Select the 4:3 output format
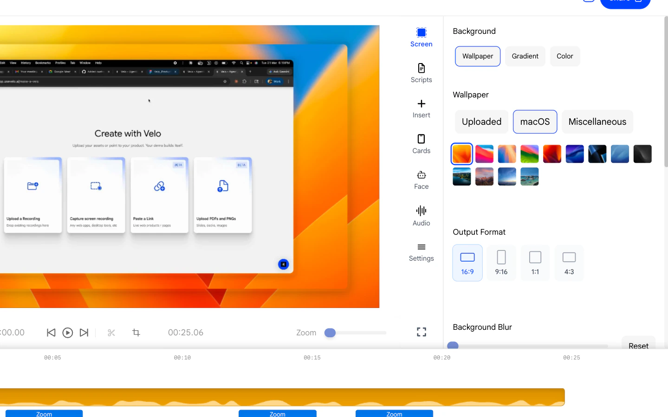Image resolution: width=668 pixels, height=417 pixels. (569, 263)
